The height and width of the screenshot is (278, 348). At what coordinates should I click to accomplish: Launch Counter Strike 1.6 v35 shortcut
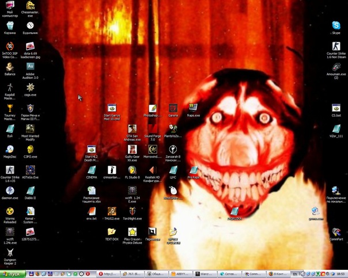pyautogui.click(x=10, y=174)
